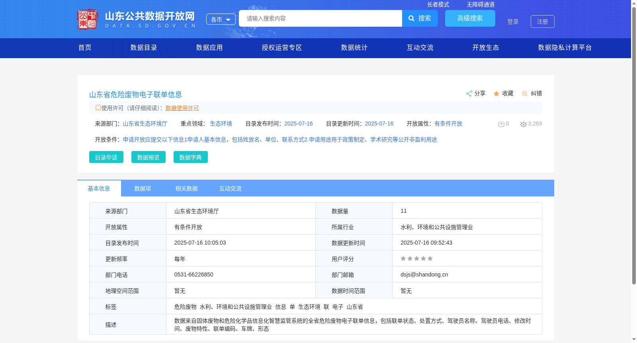Click the 更新频率 value 每年

(x=180, y=259)
